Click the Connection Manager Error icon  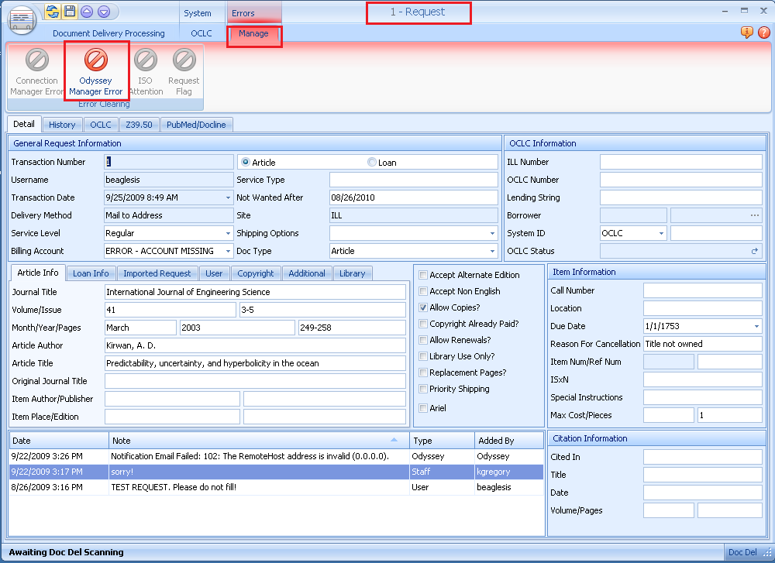pyautogui.click(x=36, y=60)
